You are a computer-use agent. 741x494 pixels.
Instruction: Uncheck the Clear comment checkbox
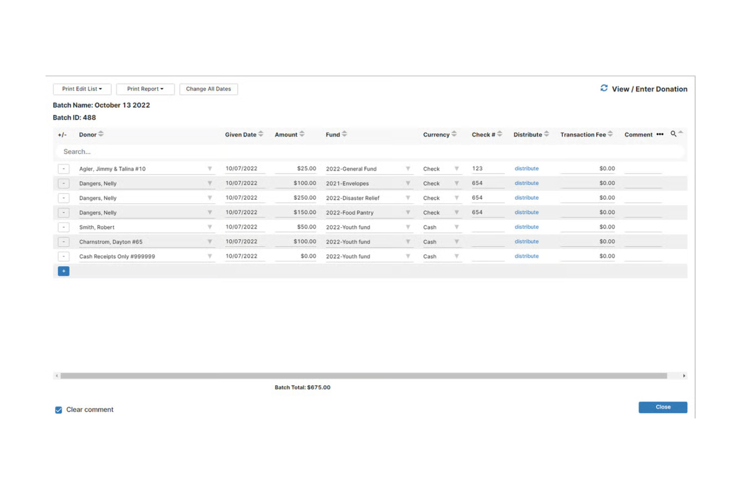59,409
